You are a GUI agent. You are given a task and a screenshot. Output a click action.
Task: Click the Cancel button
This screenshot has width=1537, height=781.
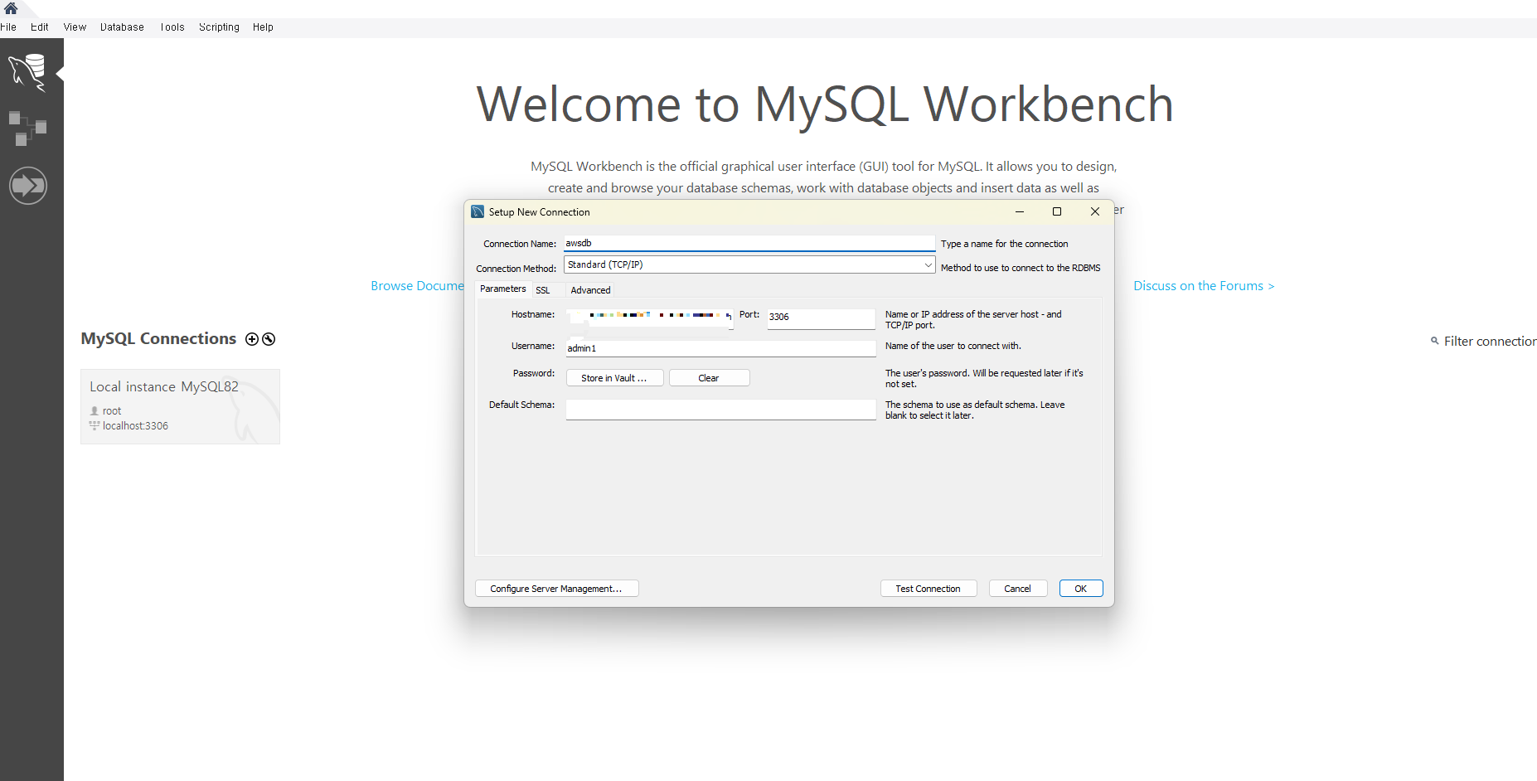[x=1017, y=589]
